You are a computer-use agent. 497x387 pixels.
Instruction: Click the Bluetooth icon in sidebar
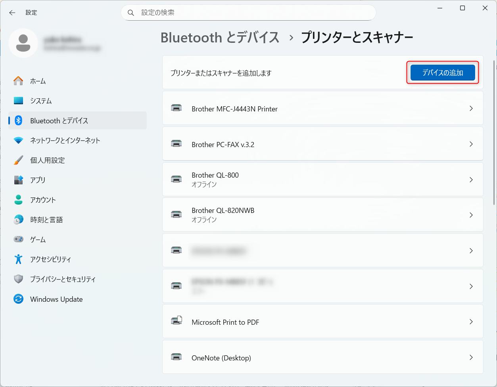(x=18, y=121)
